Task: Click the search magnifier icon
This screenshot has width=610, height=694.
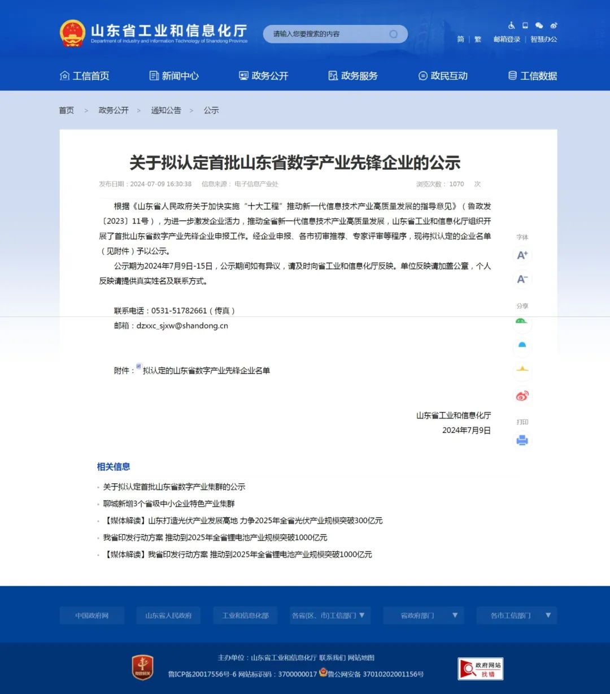Action: pos(394,34)
